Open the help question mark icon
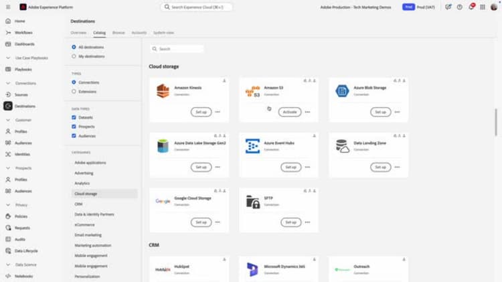Image resolution: width=502 pixels, height=282 pixels. (459, 7)
